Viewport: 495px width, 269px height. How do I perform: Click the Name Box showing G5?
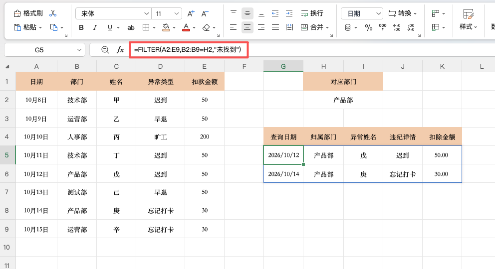(x=39, y=50)
